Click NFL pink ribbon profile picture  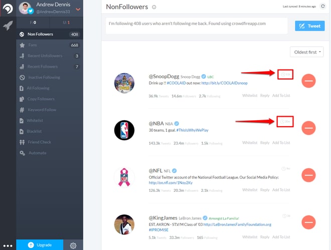[x=124, y=177]
